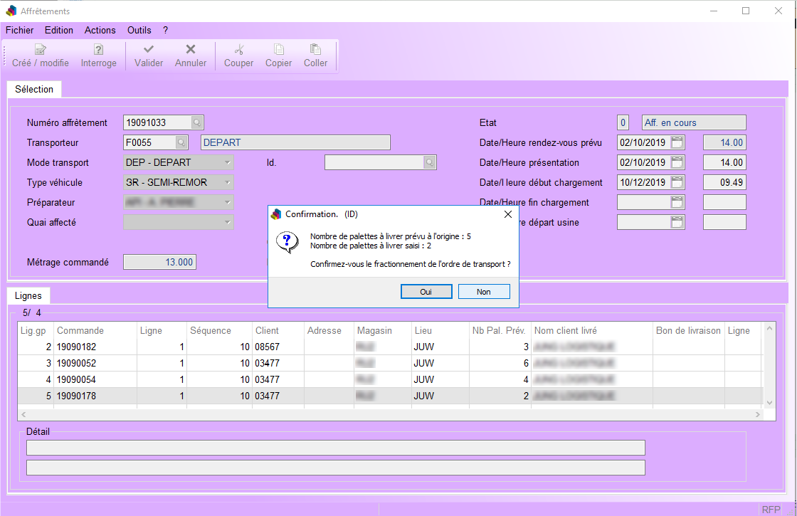The width and height of the screenshot is (797, 516).
Task: Click the rendez-vous prévu time field
Action: [x=725, y=143]
